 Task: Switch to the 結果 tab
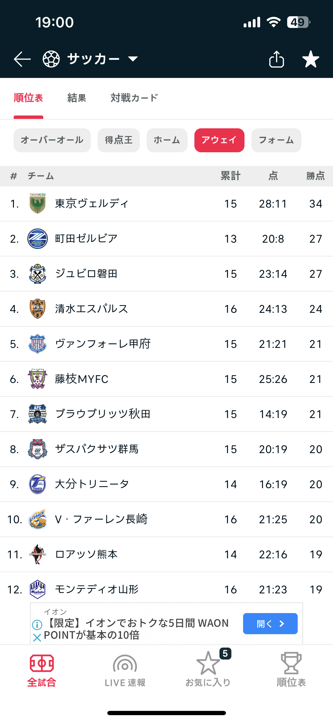point(77,98)
